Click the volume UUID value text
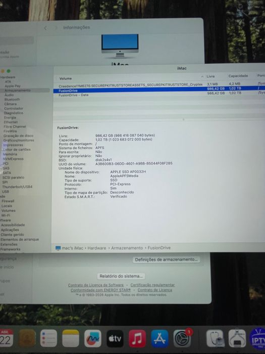Viewport: 265px width, 354px height. click(x=134, y=163)
